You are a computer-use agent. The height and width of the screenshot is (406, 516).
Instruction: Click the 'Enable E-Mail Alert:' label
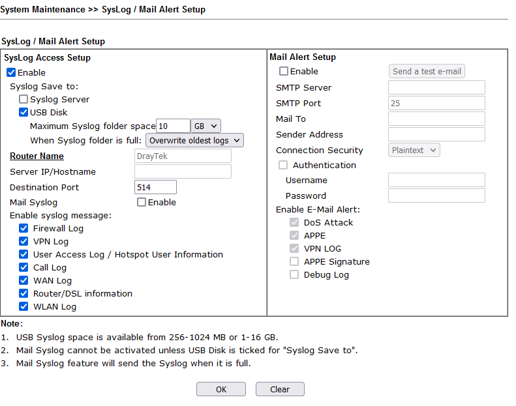point(318,209)
